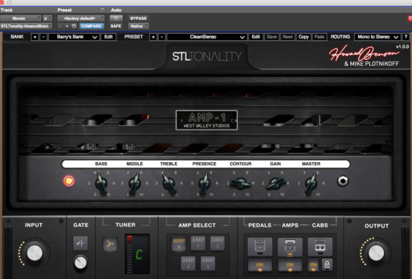Enable the tuner fork icon

(110, 244)
